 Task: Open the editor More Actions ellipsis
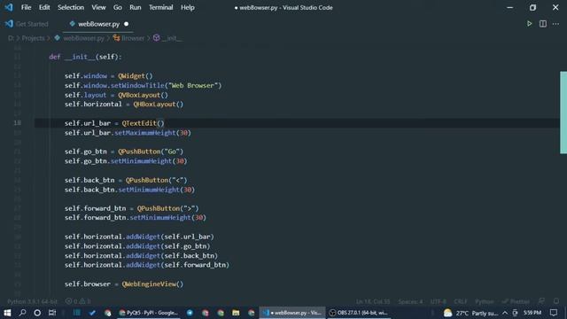555,24
